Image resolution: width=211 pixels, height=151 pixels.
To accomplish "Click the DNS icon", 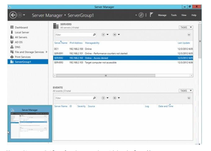I will [x=12, y=47].
